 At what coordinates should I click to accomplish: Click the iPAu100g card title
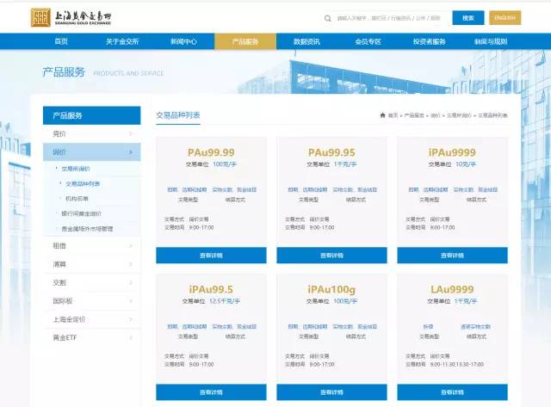point(331,289)
